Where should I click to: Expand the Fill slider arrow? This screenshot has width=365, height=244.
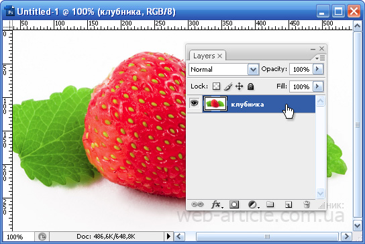click(x=317, y=86)
